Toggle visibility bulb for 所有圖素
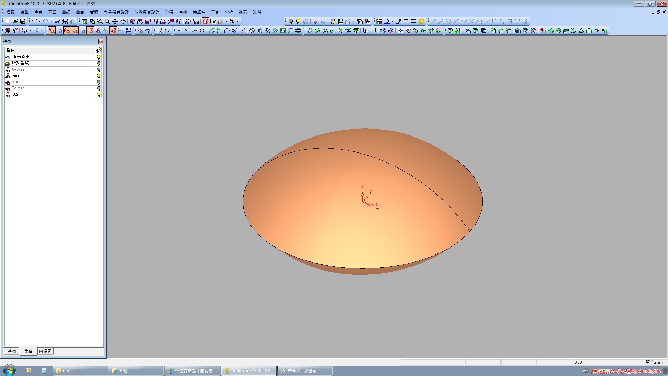The width and height of the screenshot is (668, 376). pyautogui.click(x=98, y=57)
